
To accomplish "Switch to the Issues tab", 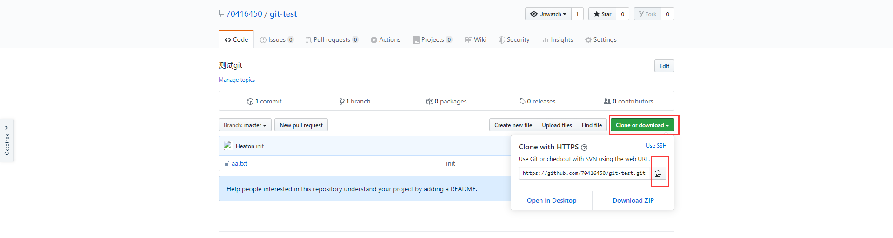I will [x=276, y=40].
